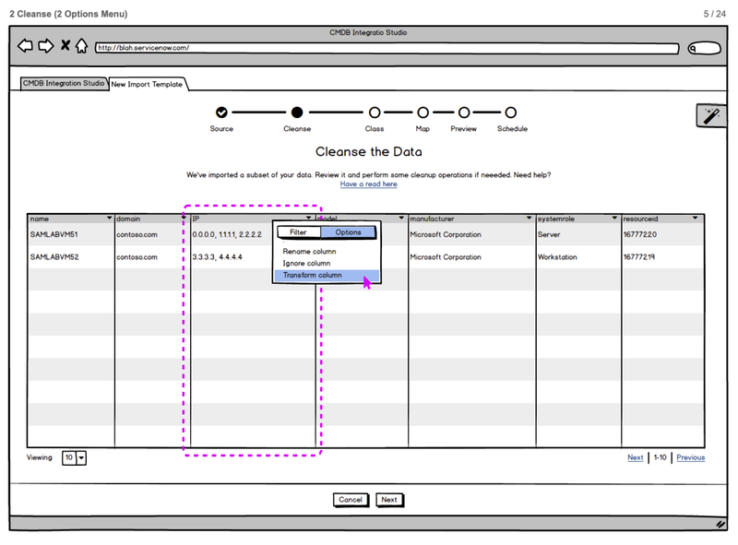Image resolution: width=738 pixels, height=545 pixels.
Task: Click the 1-10 page range text
Action: click(660, 457)
